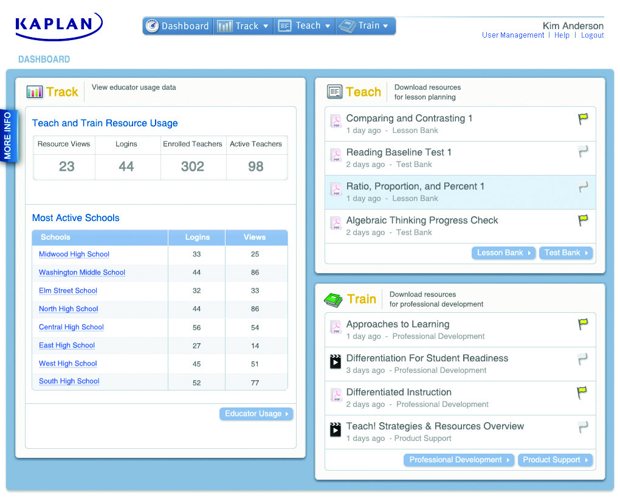Viewport: 620px width, 498px height.
Task: Open the Track menu label
Action: coord(247,26)
